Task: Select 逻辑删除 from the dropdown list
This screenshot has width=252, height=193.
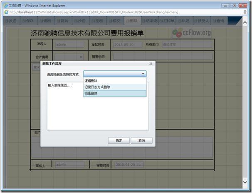Action: pyautogui.click(x=115, y=81)
